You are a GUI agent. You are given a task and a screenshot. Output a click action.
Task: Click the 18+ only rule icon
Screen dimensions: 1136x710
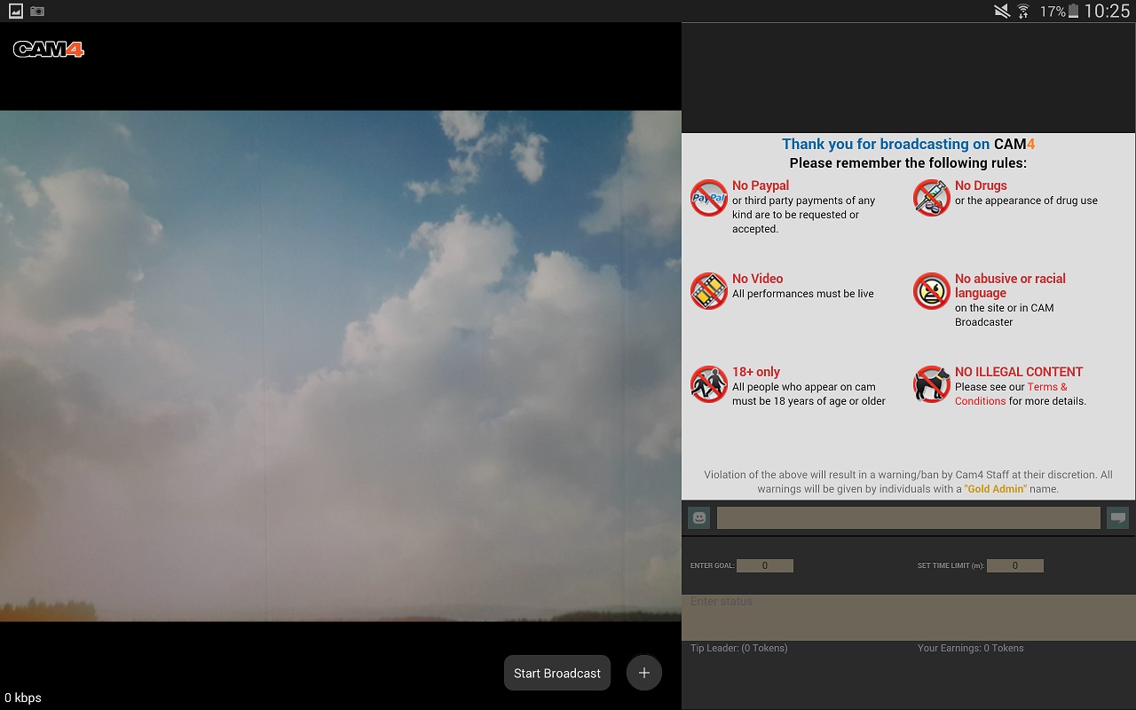(x=708, y=384)
